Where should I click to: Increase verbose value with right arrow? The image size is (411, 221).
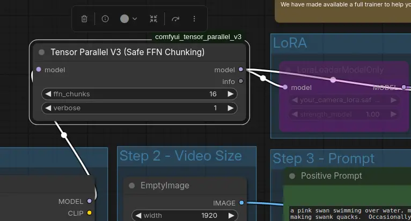click(x=231, y=108)
